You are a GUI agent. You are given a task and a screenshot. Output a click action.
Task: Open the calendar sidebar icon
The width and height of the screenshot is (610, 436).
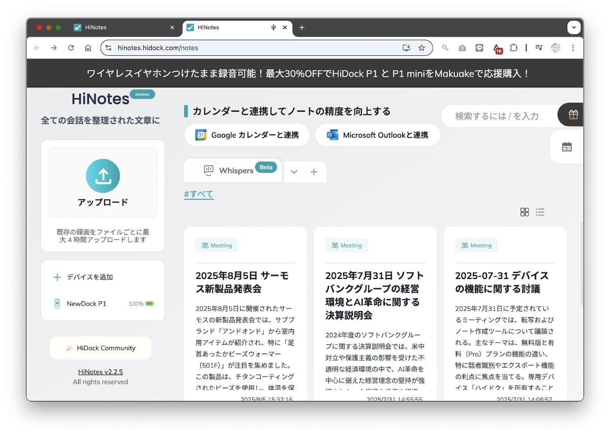click(x=566, y=147)
